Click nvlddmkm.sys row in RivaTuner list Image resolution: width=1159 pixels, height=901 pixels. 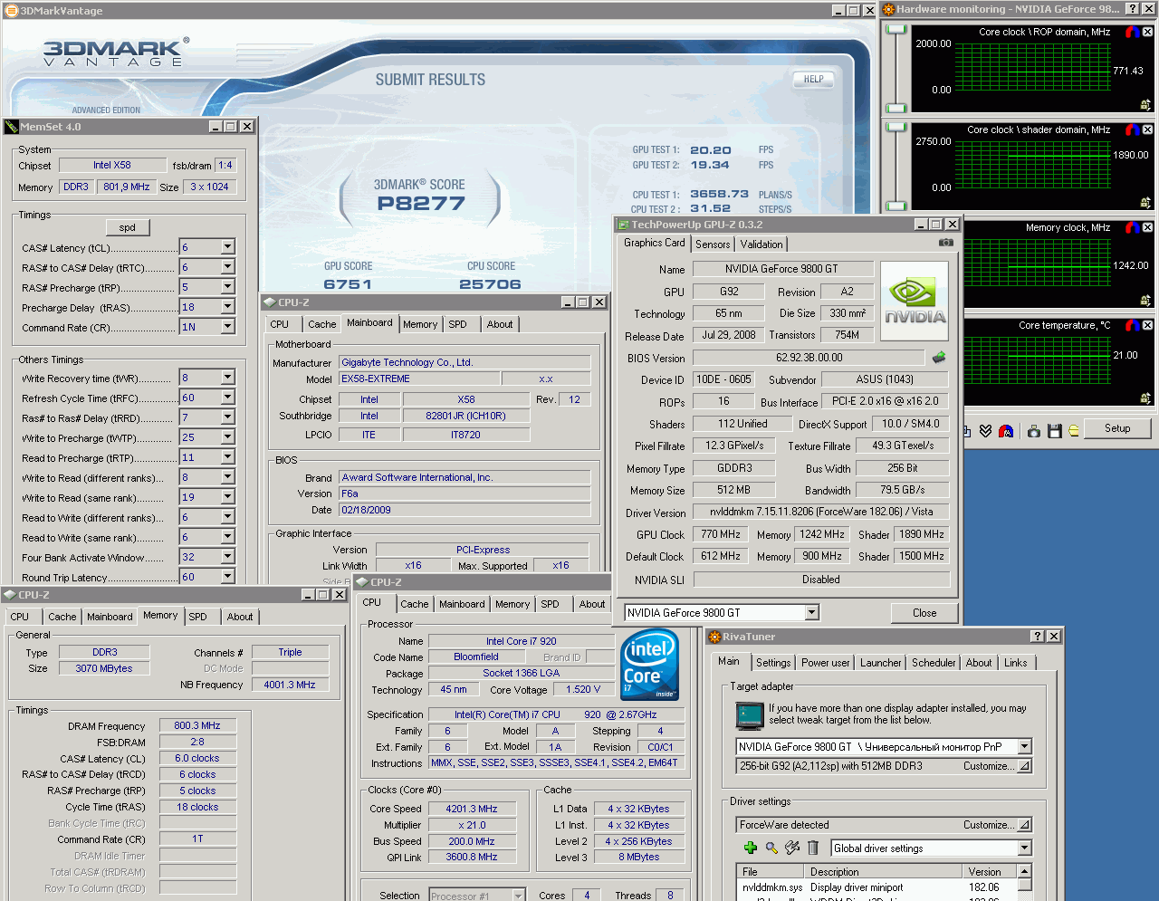[876, 887]
